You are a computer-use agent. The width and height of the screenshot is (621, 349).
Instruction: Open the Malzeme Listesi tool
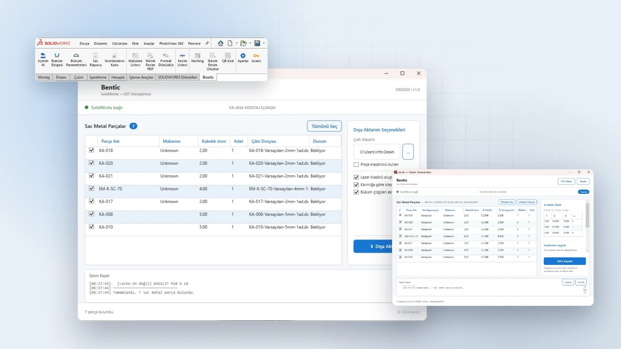click(x=135, y=60)
